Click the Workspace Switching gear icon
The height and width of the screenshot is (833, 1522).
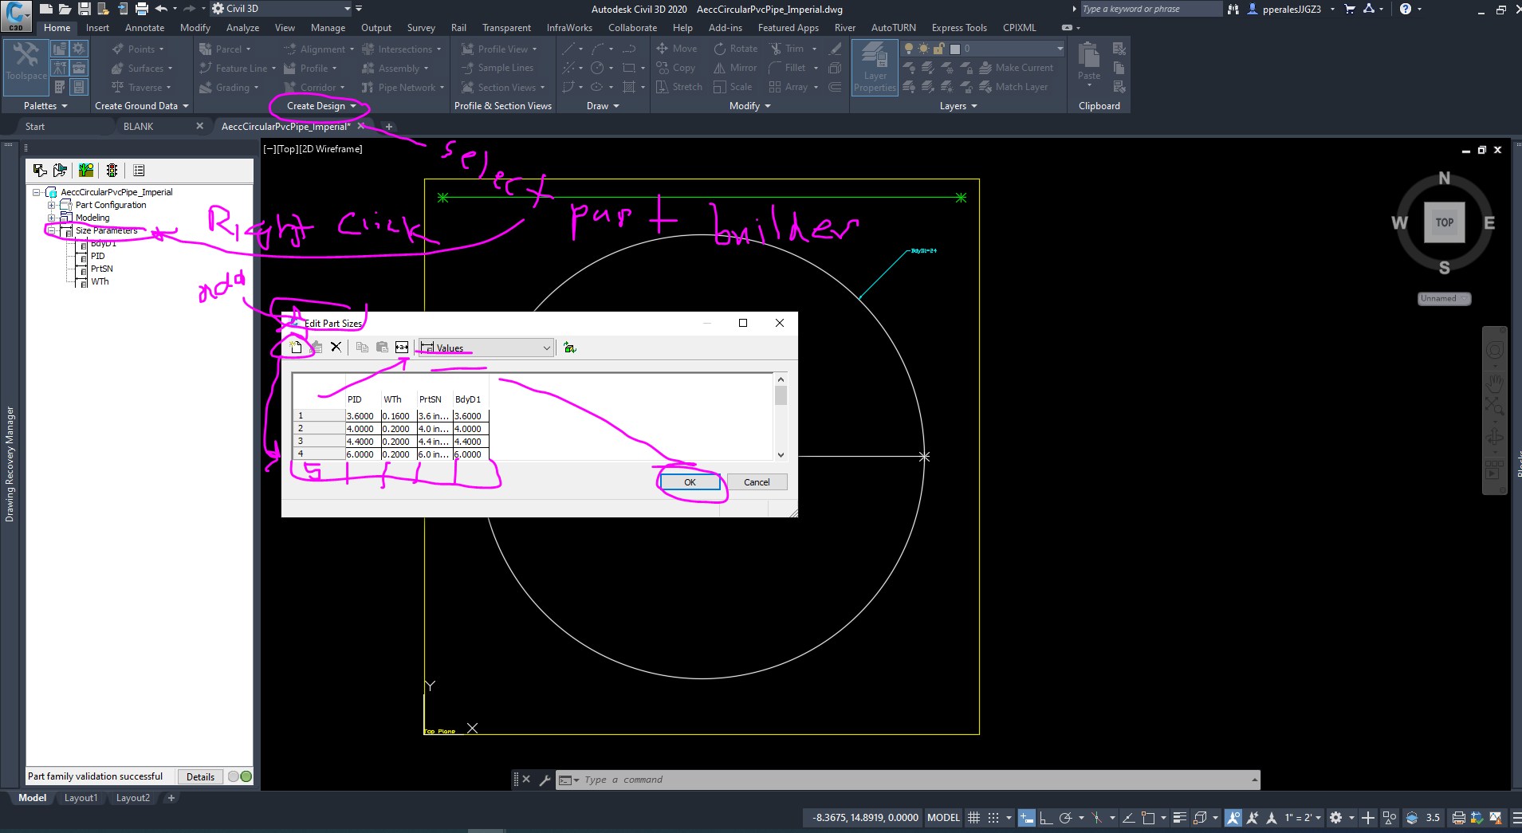(1336, 817)
